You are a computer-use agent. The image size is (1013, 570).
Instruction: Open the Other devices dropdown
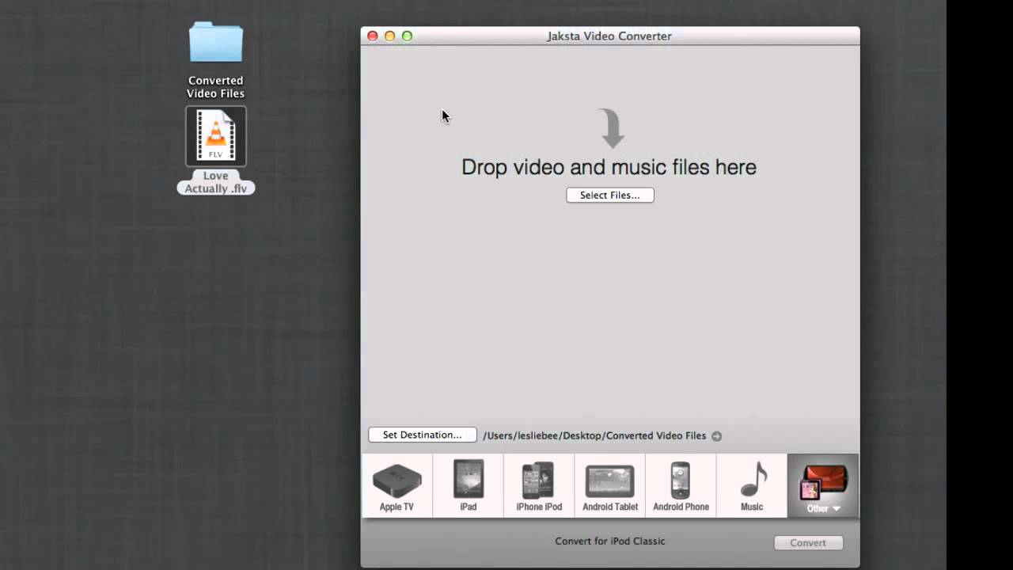[x=823, y=485]
